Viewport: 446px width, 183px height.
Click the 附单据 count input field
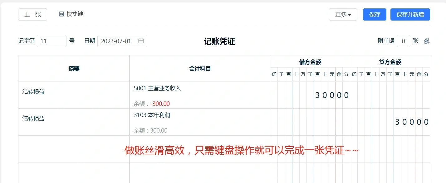[x=403, y=41]
